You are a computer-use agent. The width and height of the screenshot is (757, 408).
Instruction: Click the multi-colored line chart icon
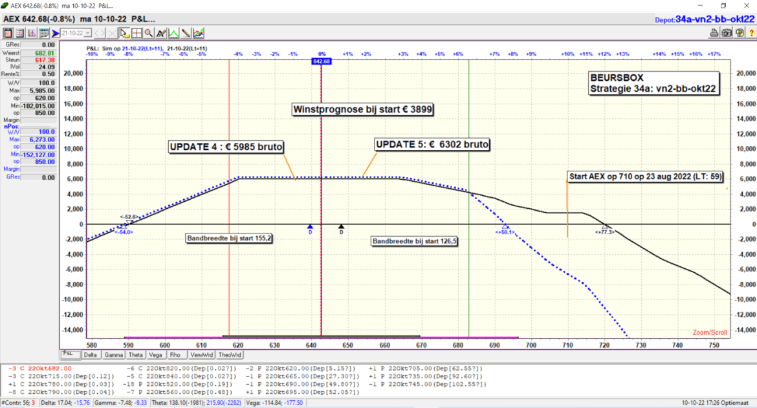click(x=199, y=33)
